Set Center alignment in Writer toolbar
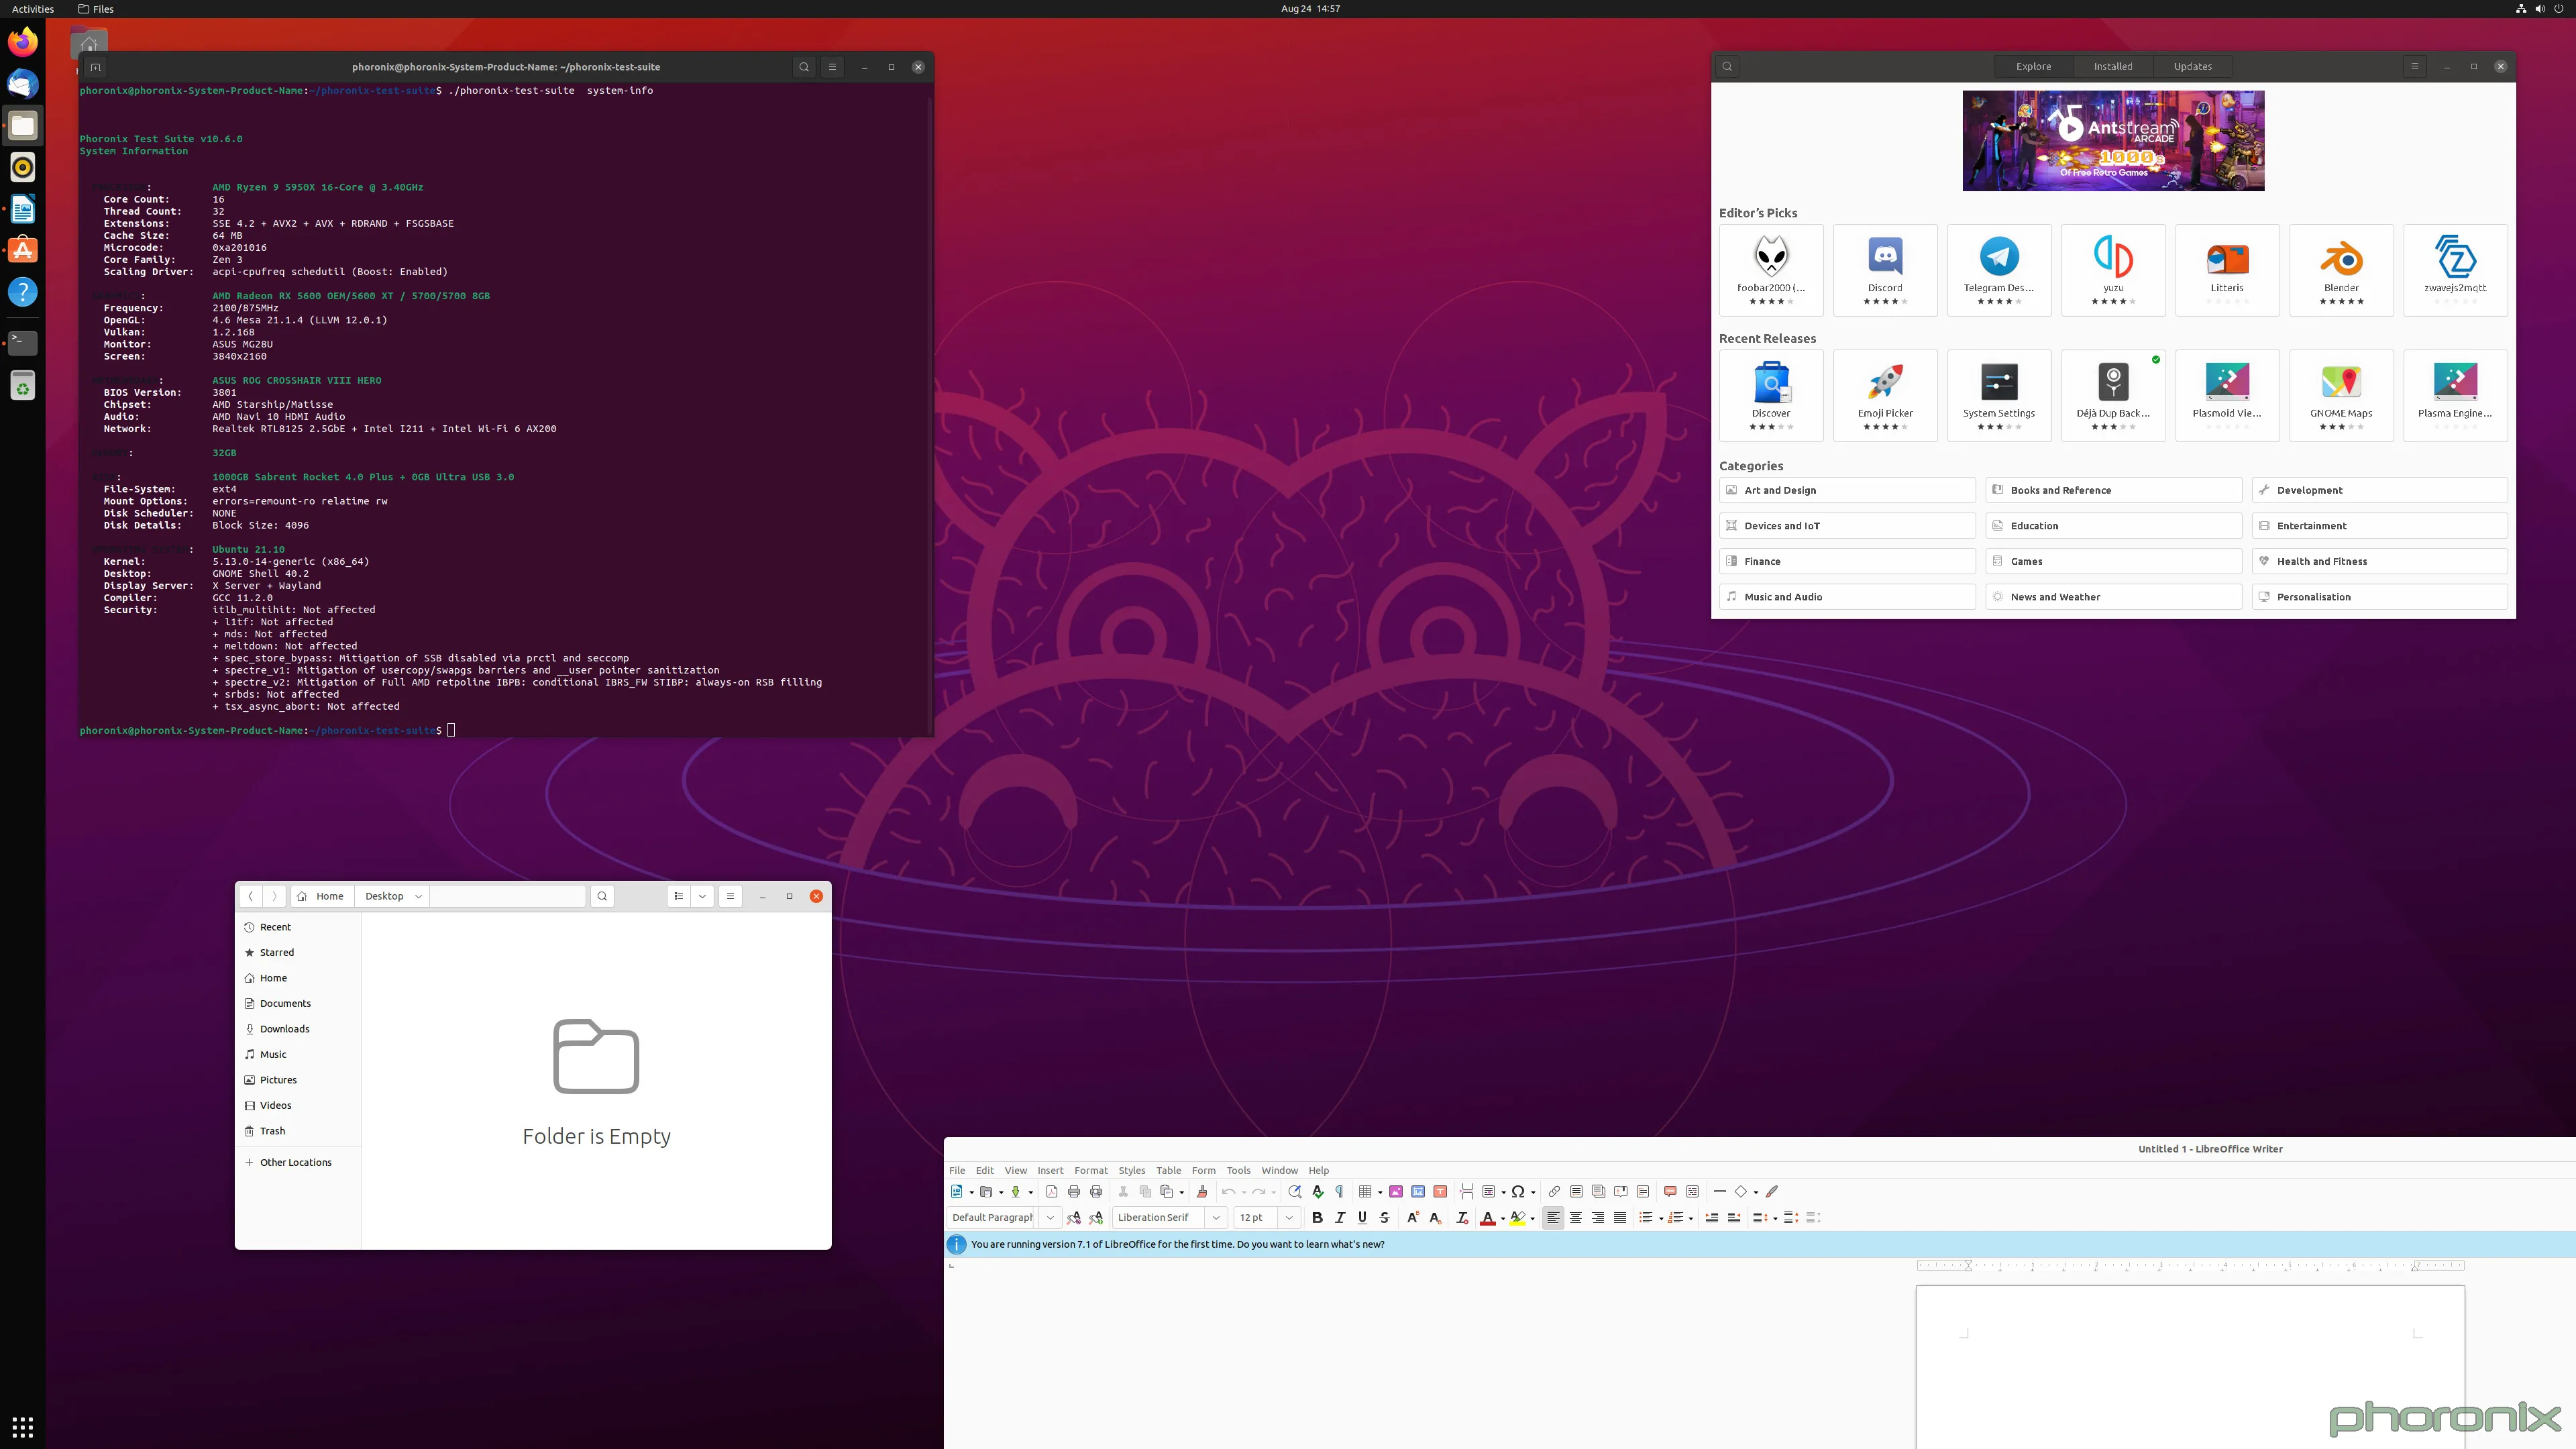This screenshot has height=1449, width=2576. [x=1576, y=1217]
